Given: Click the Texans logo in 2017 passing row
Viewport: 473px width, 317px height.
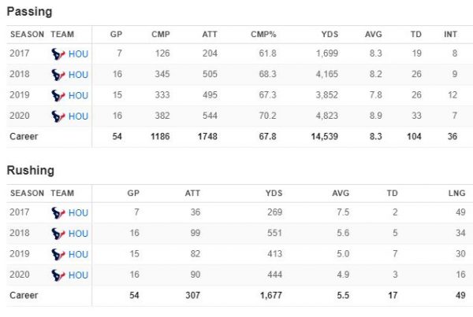Looking at the screenshot, I should [x=58, y=54].
